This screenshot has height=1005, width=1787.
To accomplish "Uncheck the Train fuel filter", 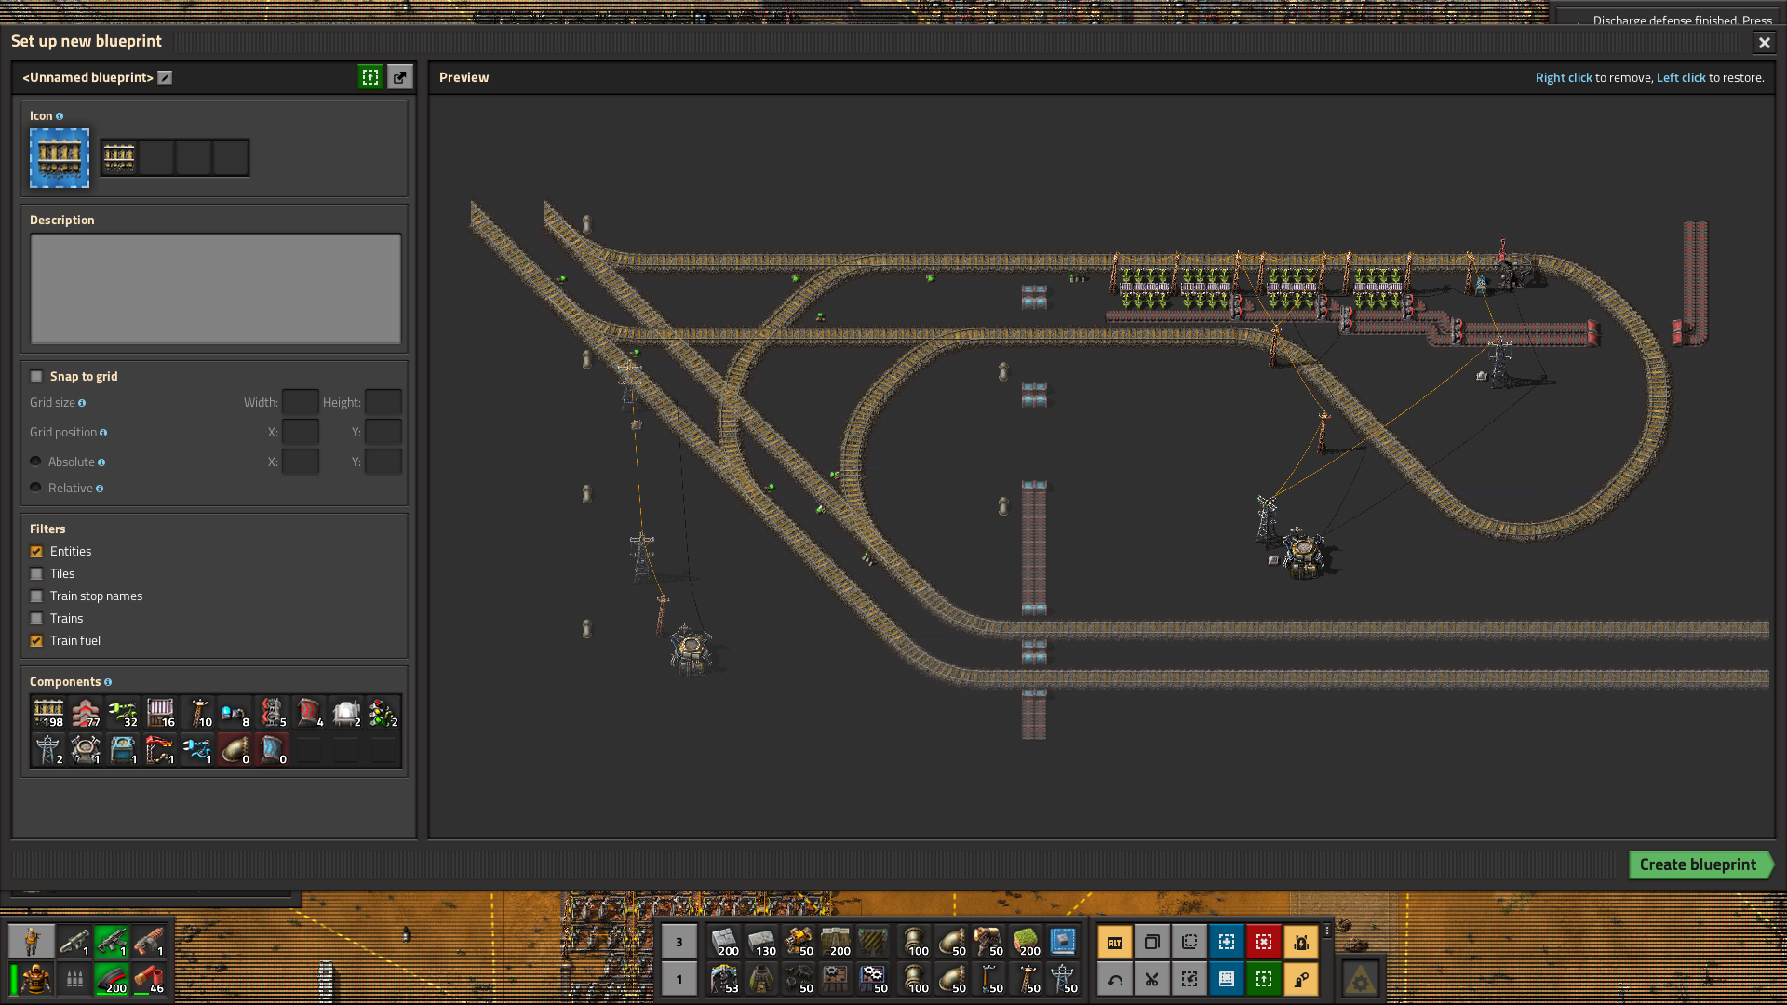I will (36, 641).
